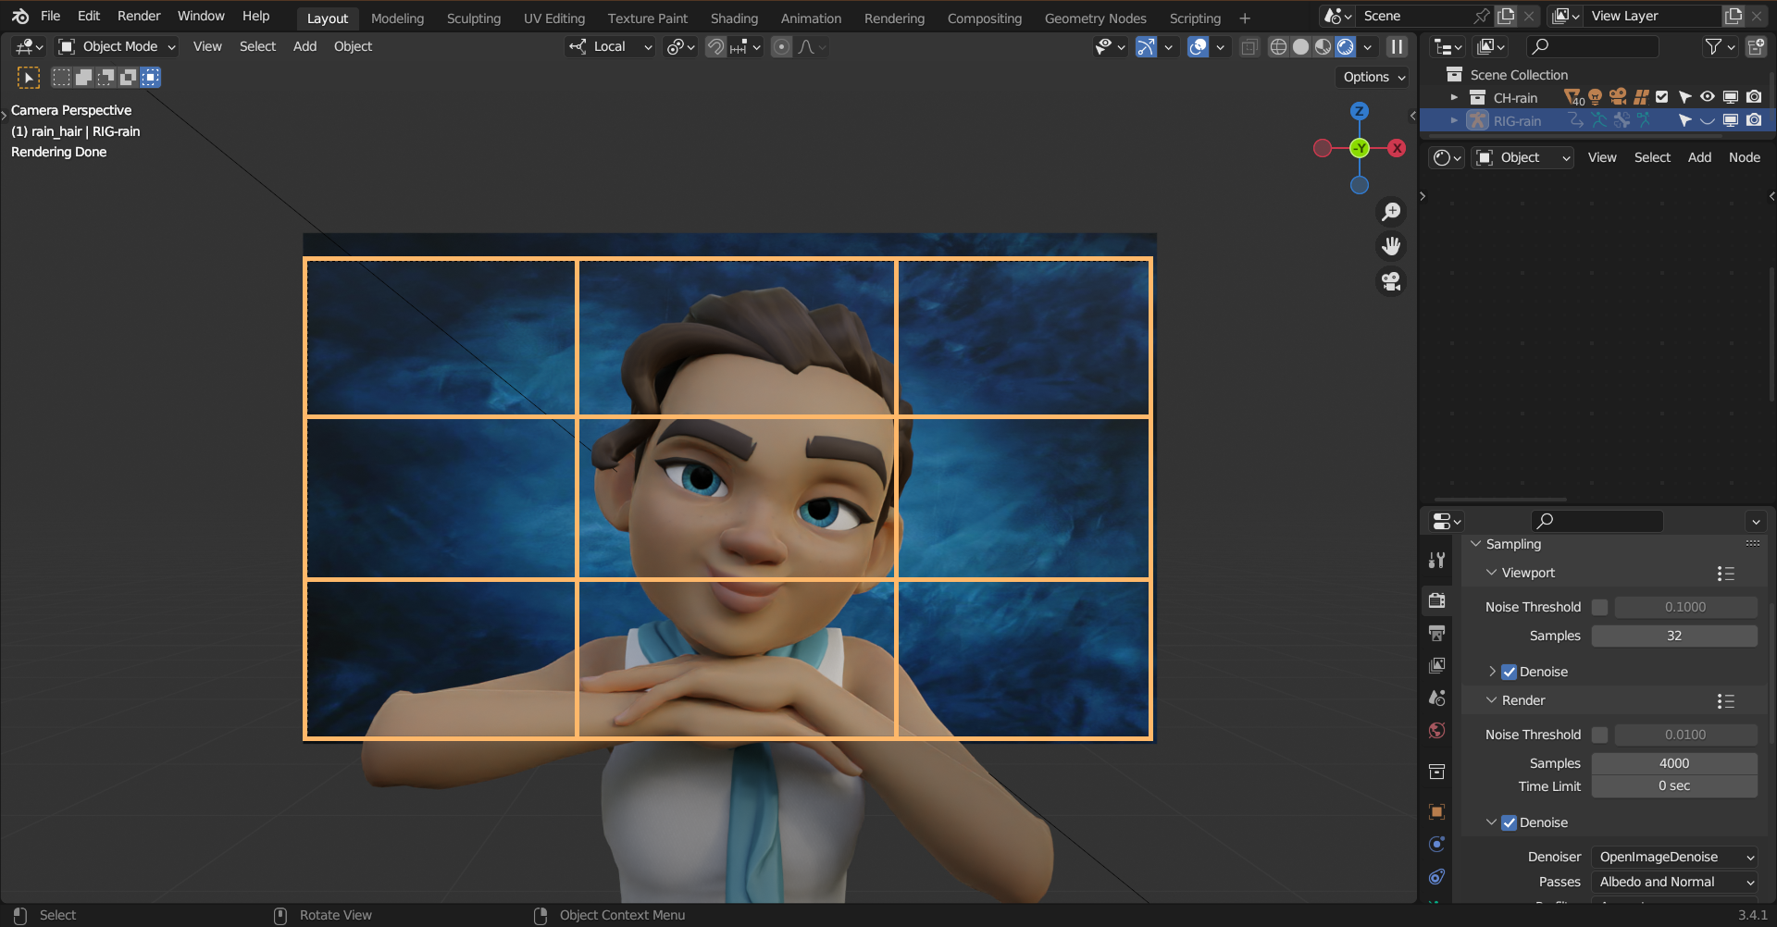Open the Denoiser OpenImageDenoise dropdown
Viewport: 1777px width, 927px height.
(1674, 857)
